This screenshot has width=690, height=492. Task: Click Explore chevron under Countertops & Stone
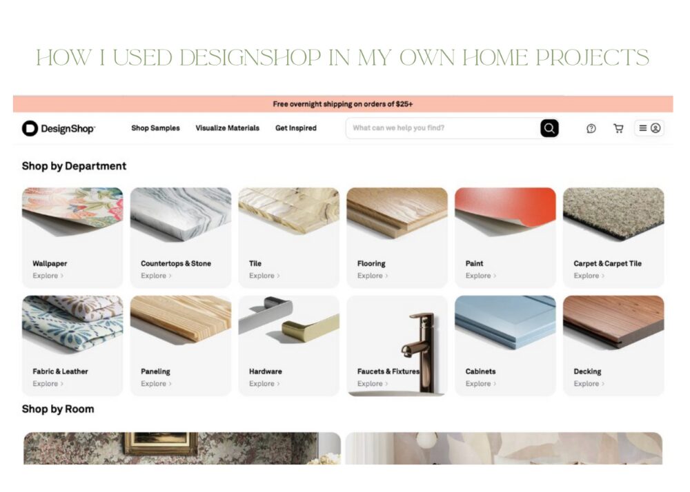[x=170, y=276]
